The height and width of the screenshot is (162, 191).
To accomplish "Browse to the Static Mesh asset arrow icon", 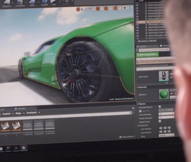I will coord(172,77).
